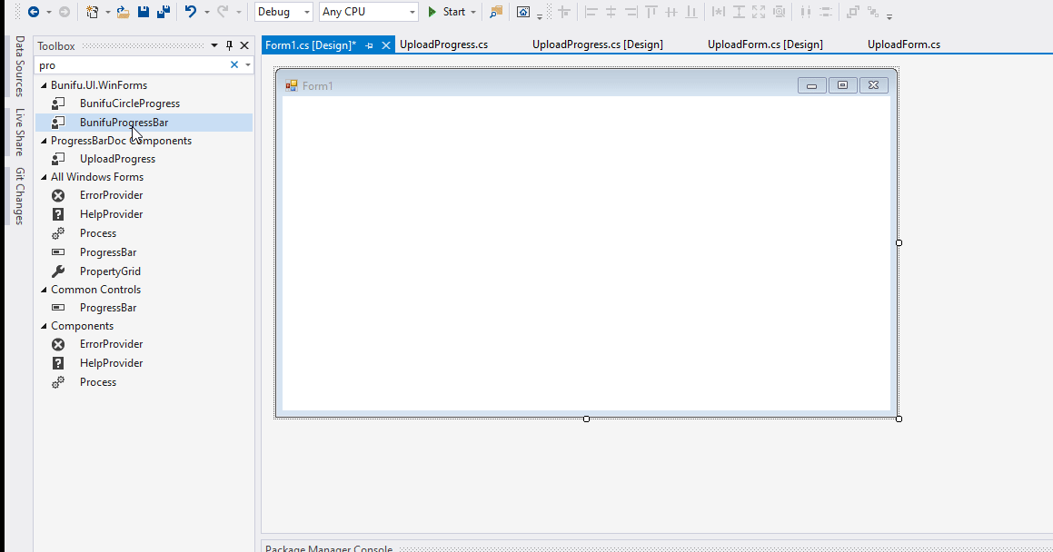Click the Open File folder icon
This screenshot has height=552, width=1053.
click(x=123, y=12)
